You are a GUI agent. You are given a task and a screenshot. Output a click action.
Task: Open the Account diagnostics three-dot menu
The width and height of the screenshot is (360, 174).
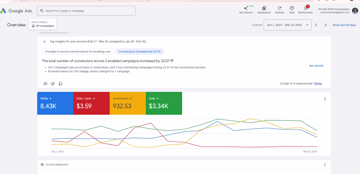pyautogui.click(x=325, y=165)
